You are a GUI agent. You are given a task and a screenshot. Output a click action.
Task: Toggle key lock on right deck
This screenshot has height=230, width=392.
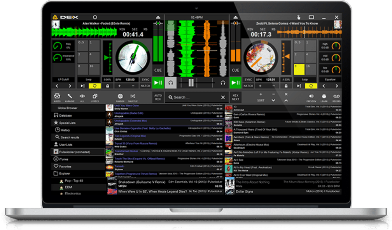[286, 86]
